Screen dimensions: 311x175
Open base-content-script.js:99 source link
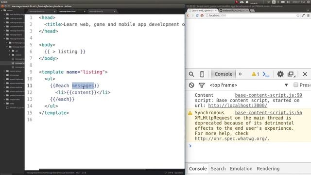point(269,95)
